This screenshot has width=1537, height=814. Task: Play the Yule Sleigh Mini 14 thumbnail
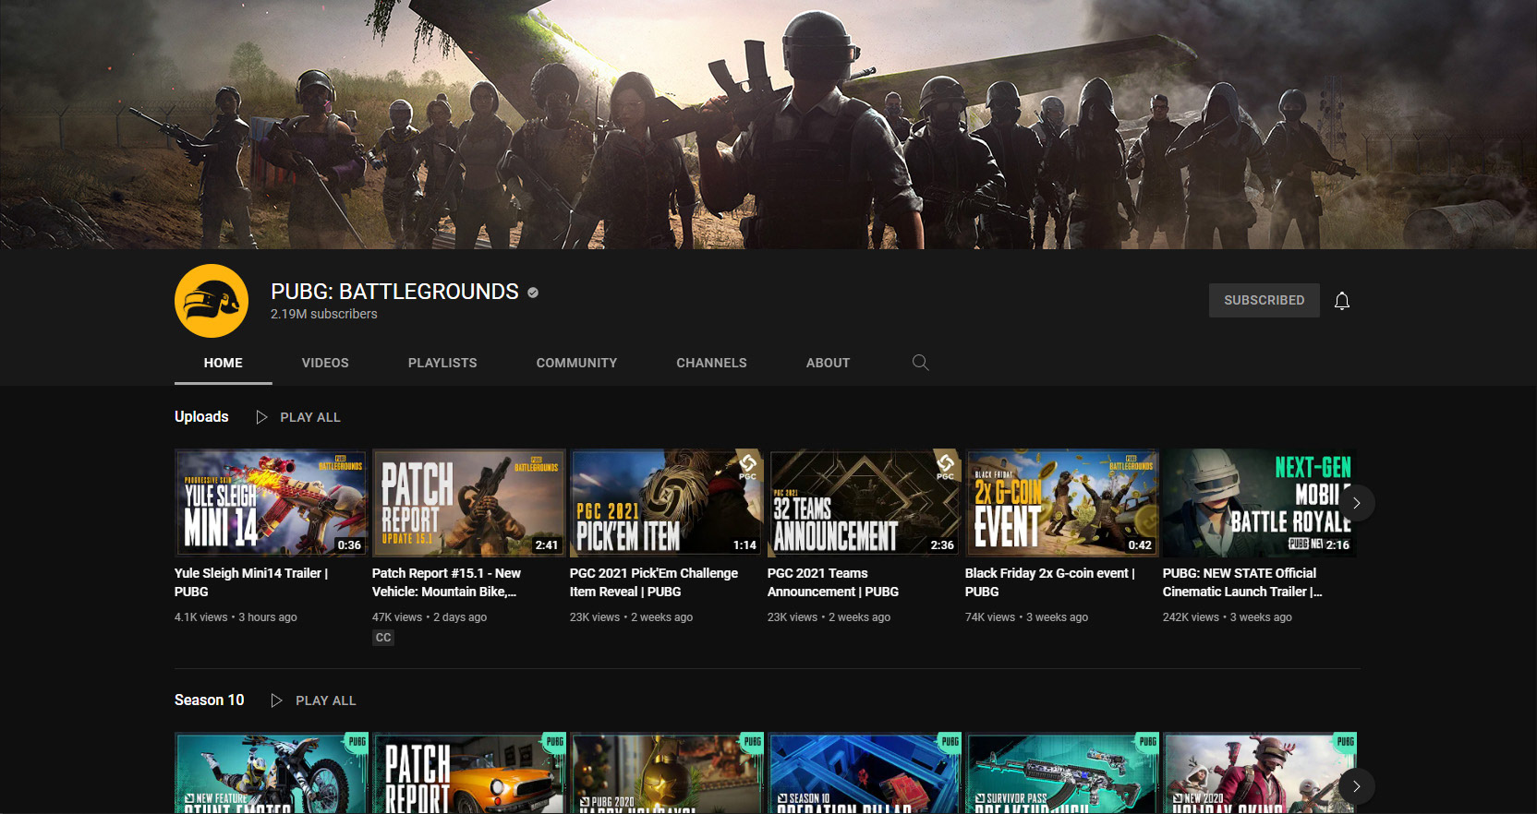pyautogui.click(x=271, y=503)
